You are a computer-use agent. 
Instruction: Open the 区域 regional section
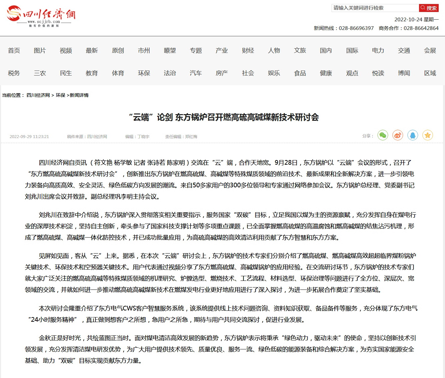tap(430, 73)
